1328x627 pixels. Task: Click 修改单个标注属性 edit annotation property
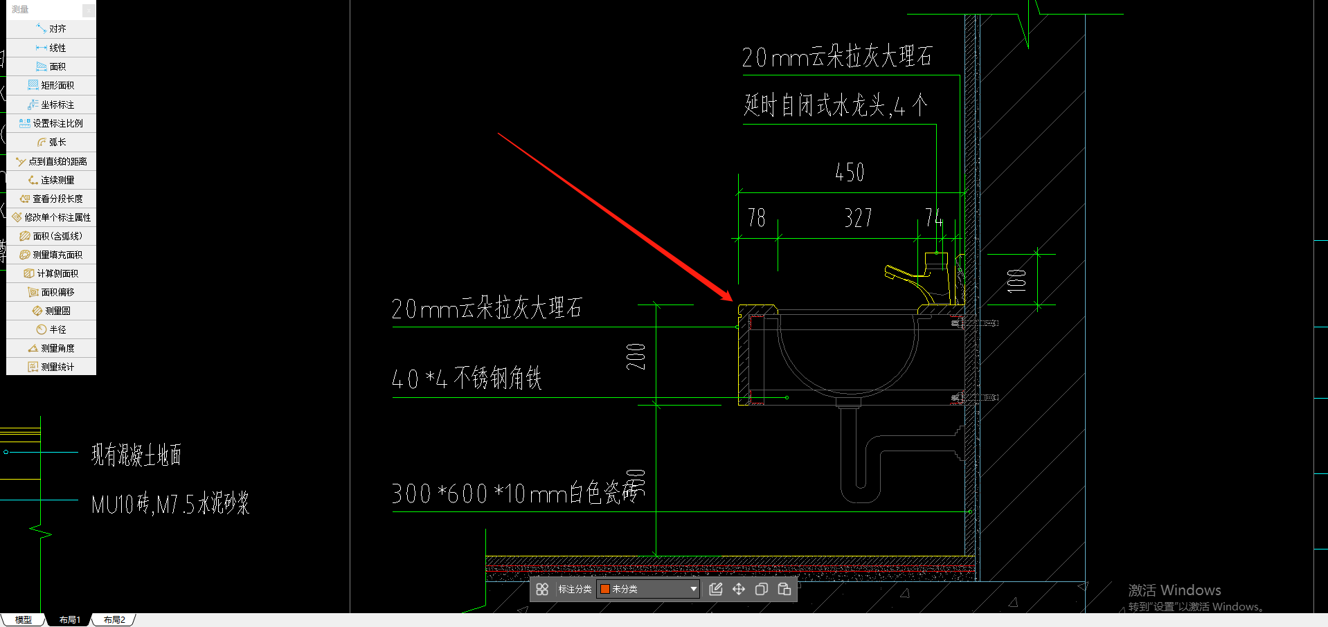pos(51,217)
